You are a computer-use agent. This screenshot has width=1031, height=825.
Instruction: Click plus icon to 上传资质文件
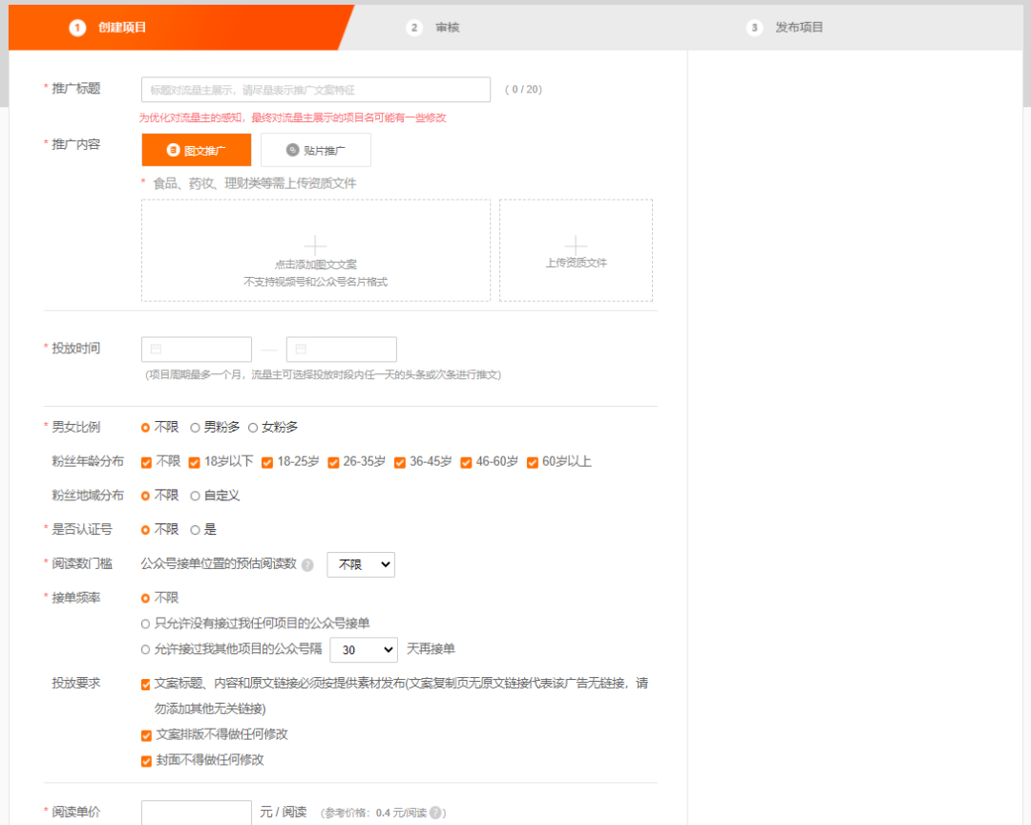[x=576, y=244]
